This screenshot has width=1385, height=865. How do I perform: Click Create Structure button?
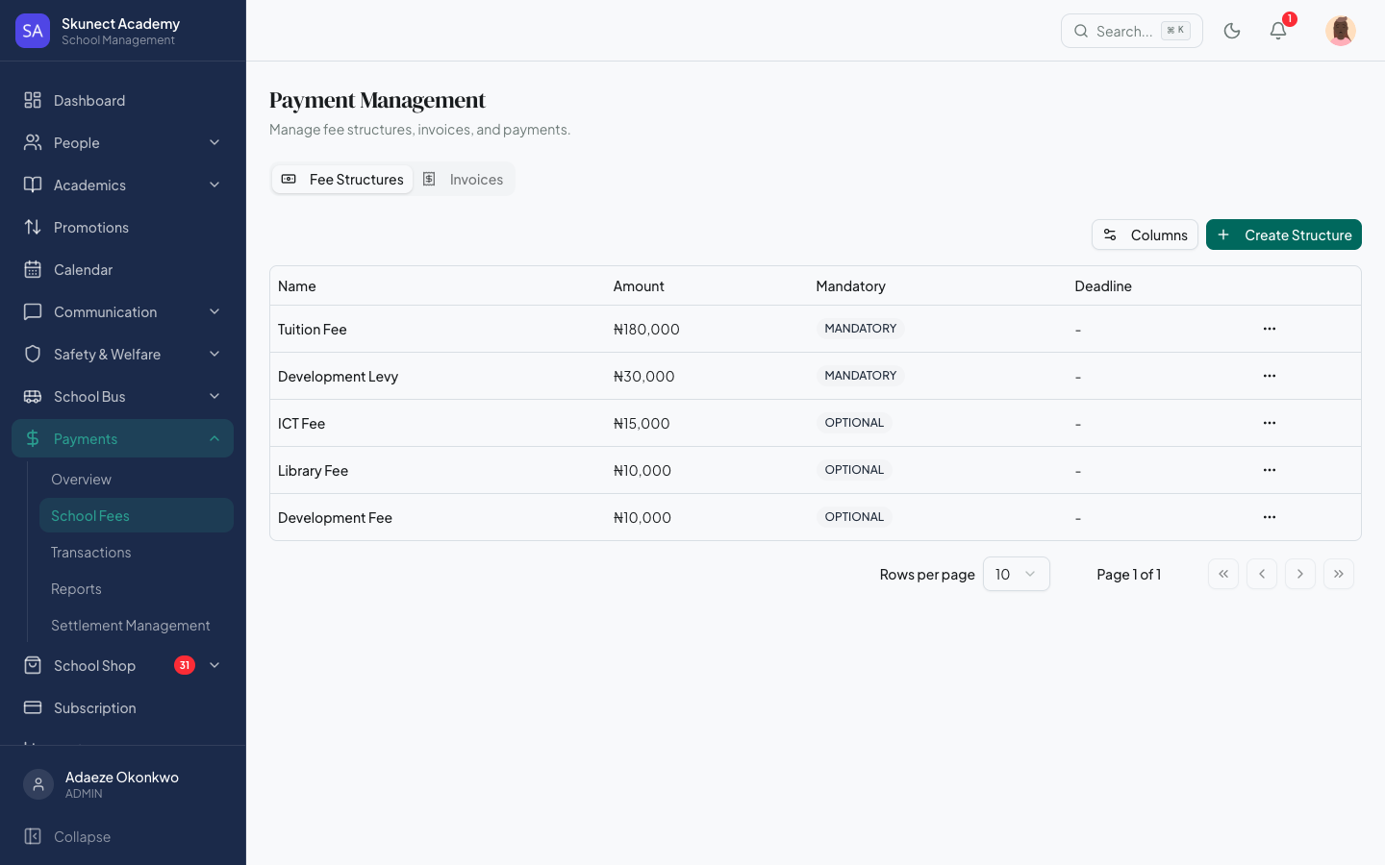point(1284,235)
